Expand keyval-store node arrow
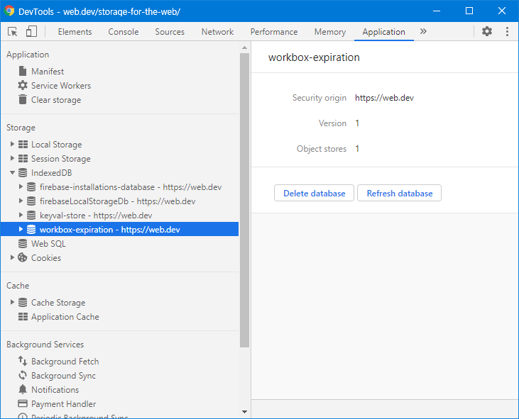 click(x=21, y=215)
